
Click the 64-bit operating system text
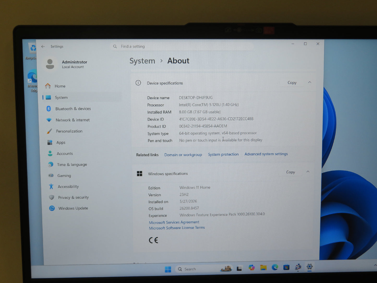tap(218, 133)
